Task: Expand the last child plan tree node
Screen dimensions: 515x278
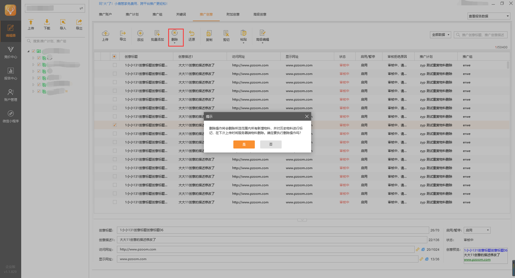Action: (x=34, y=91)
